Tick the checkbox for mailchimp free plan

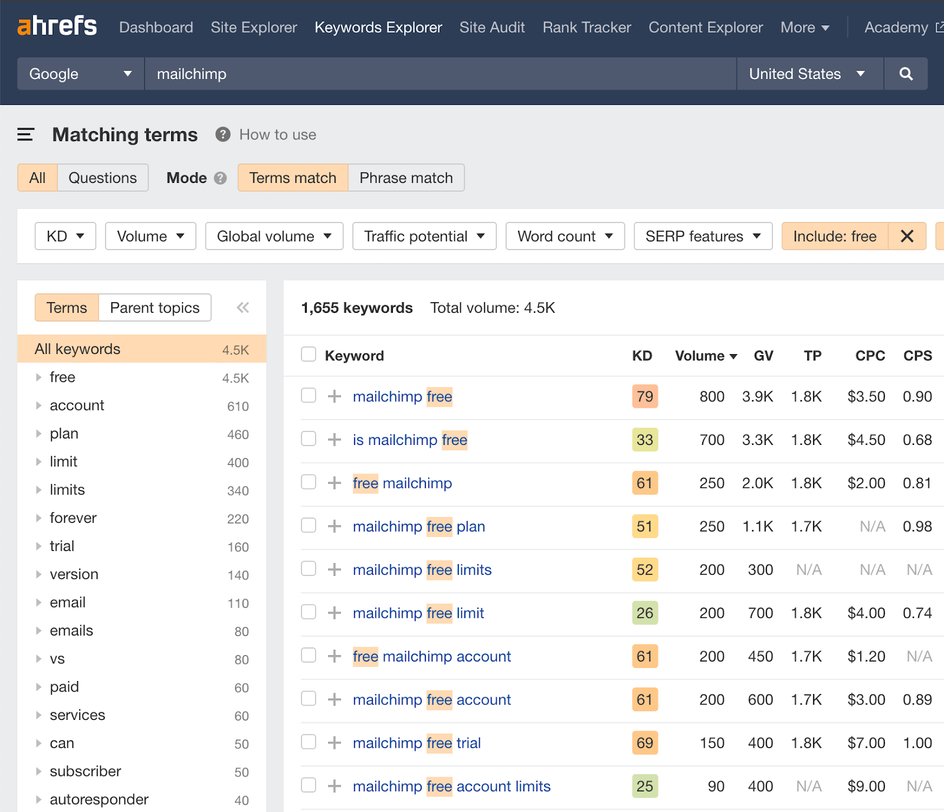tap(309, 525)
